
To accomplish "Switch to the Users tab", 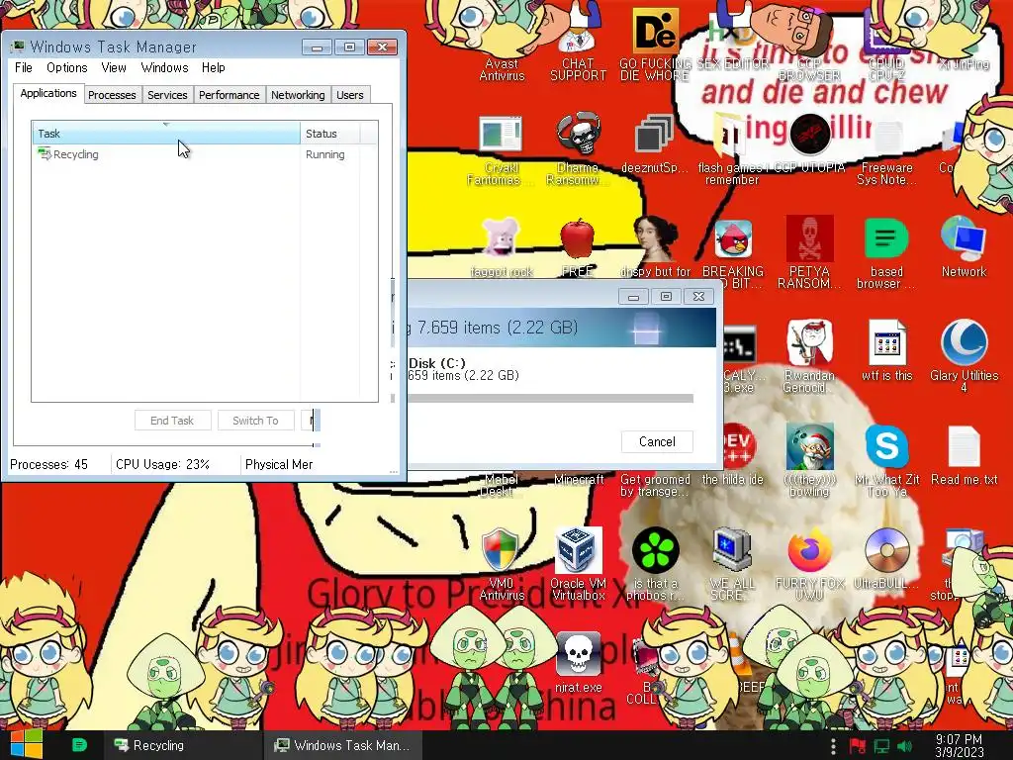I will point(349,95).
